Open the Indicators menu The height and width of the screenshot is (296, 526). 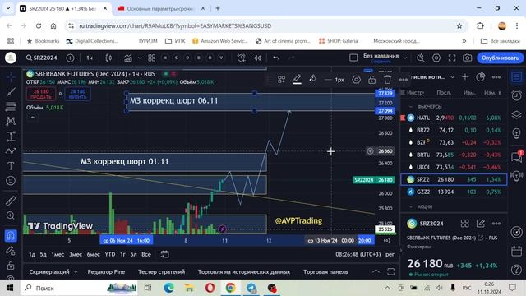128,58
